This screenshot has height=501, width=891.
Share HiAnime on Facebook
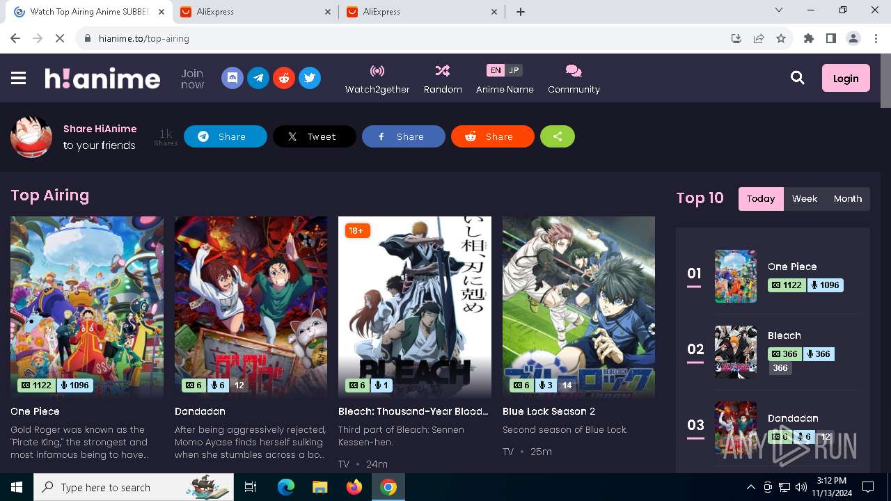404,136
